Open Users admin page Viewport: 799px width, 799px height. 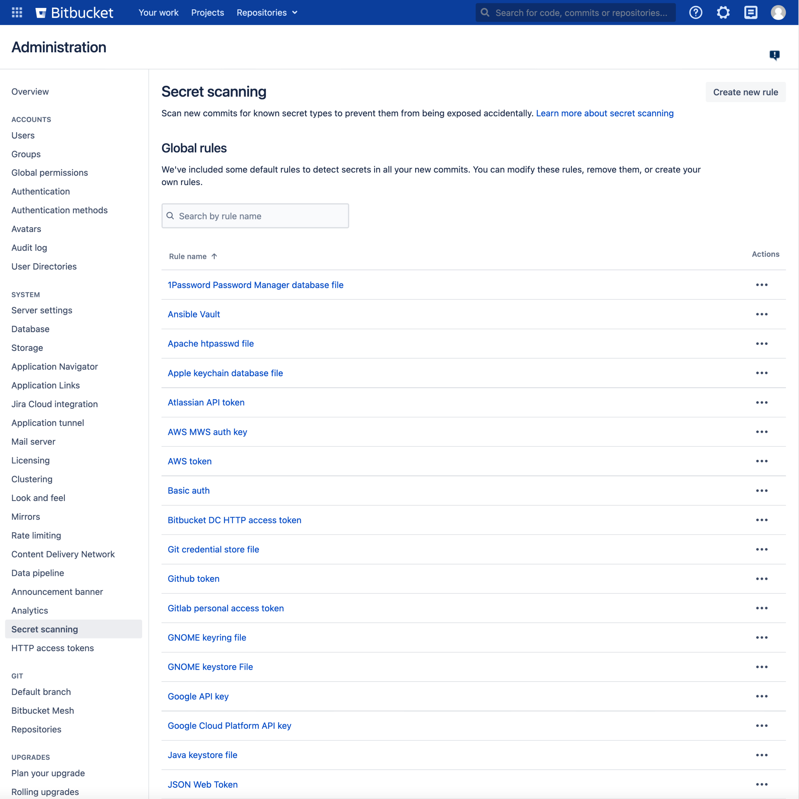click(x=23, y=135)
